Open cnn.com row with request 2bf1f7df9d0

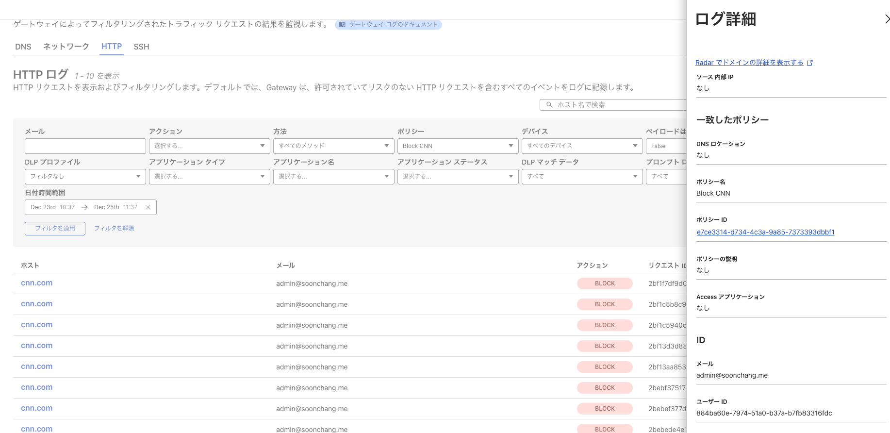pyautogui.click(x=36, y=283)
